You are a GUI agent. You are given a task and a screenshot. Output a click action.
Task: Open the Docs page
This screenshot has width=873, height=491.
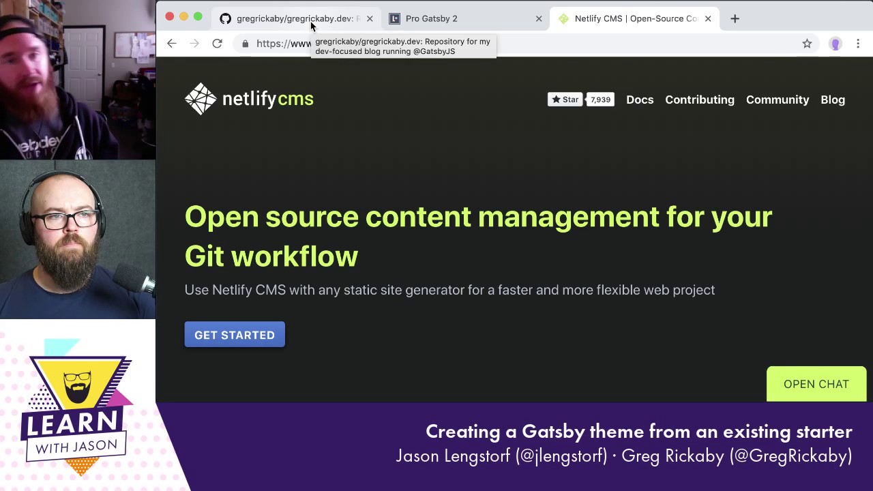(x=640, y=100)
